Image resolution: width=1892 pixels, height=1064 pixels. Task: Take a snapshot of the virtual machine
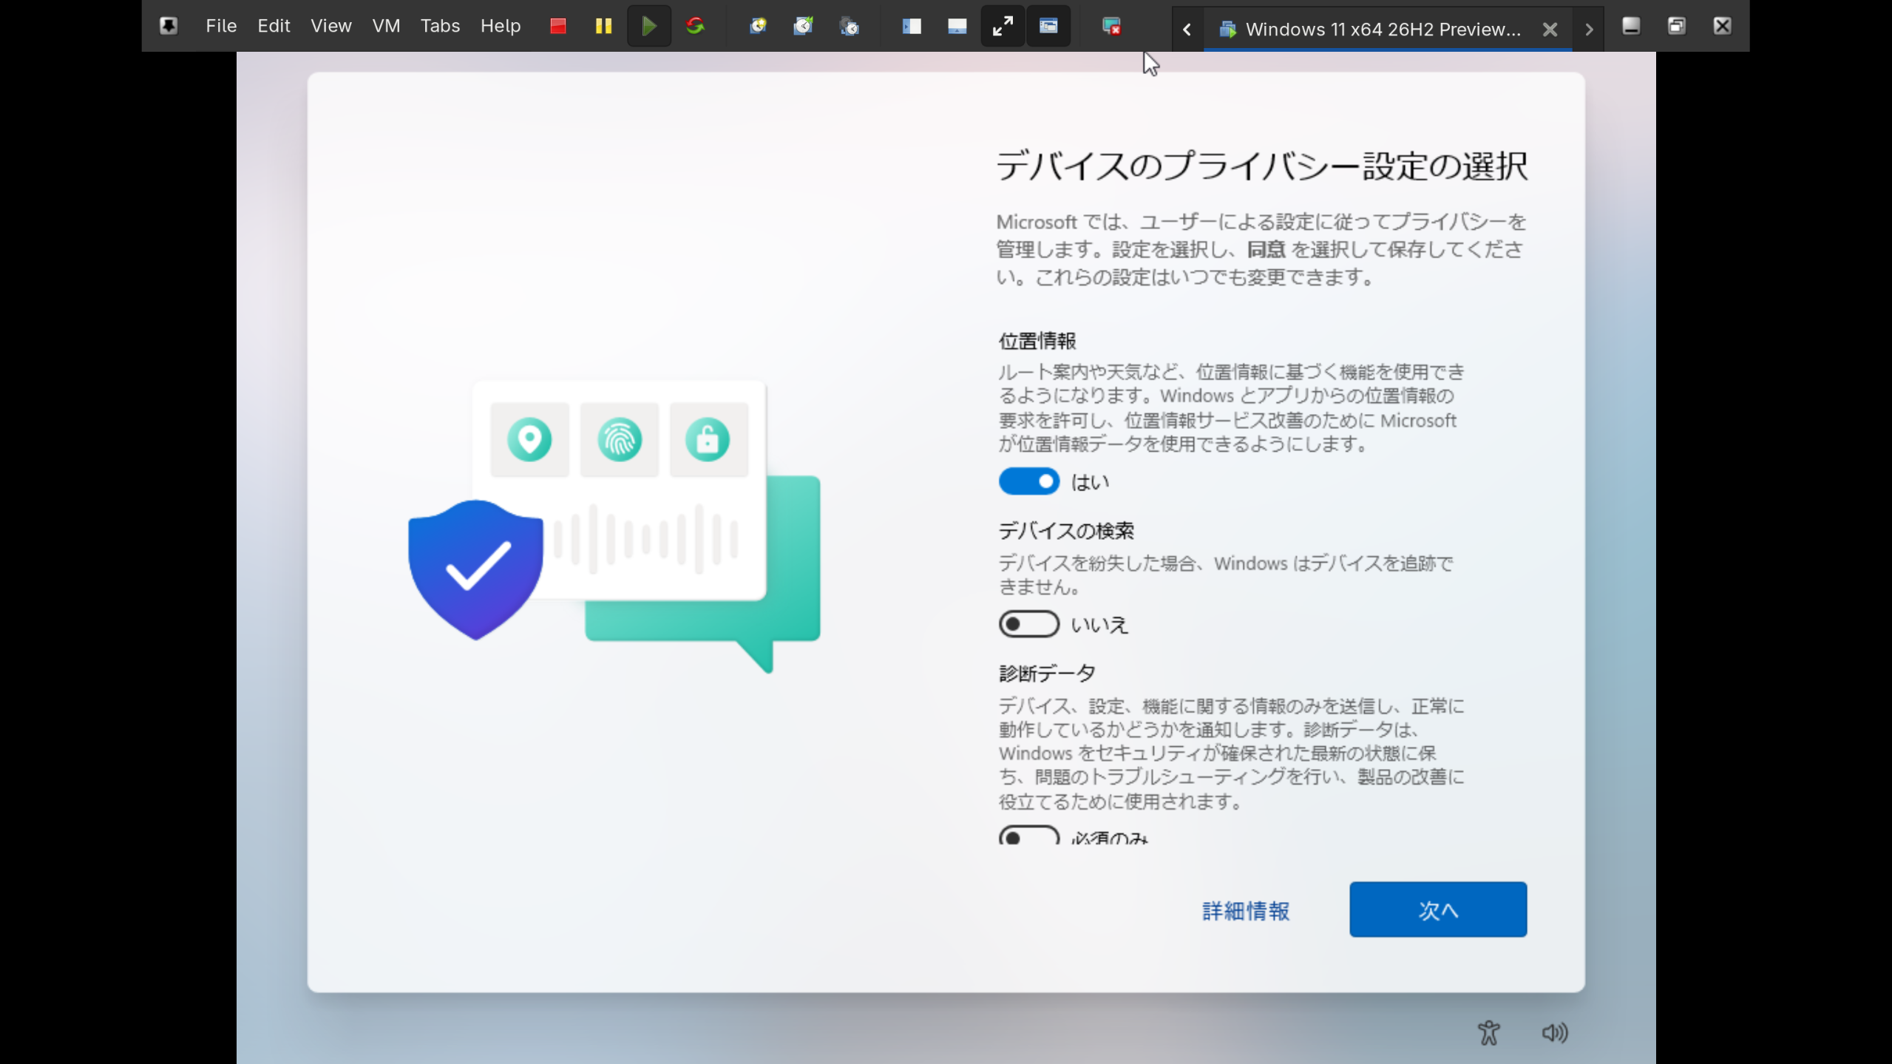tap(758, 26)
